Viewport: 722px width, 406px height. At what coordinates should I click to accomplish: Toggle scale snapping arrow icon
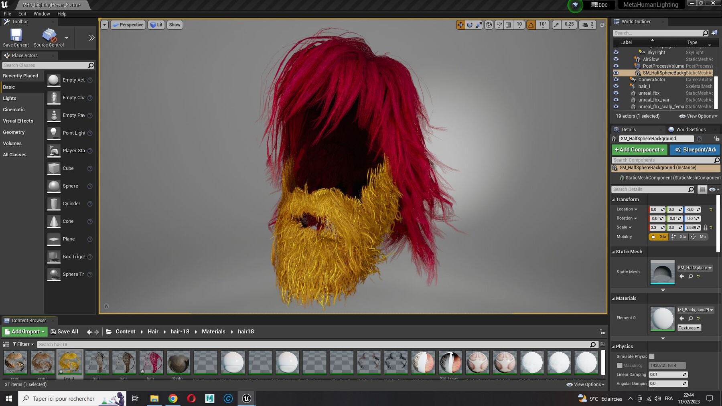click(556, 25)
